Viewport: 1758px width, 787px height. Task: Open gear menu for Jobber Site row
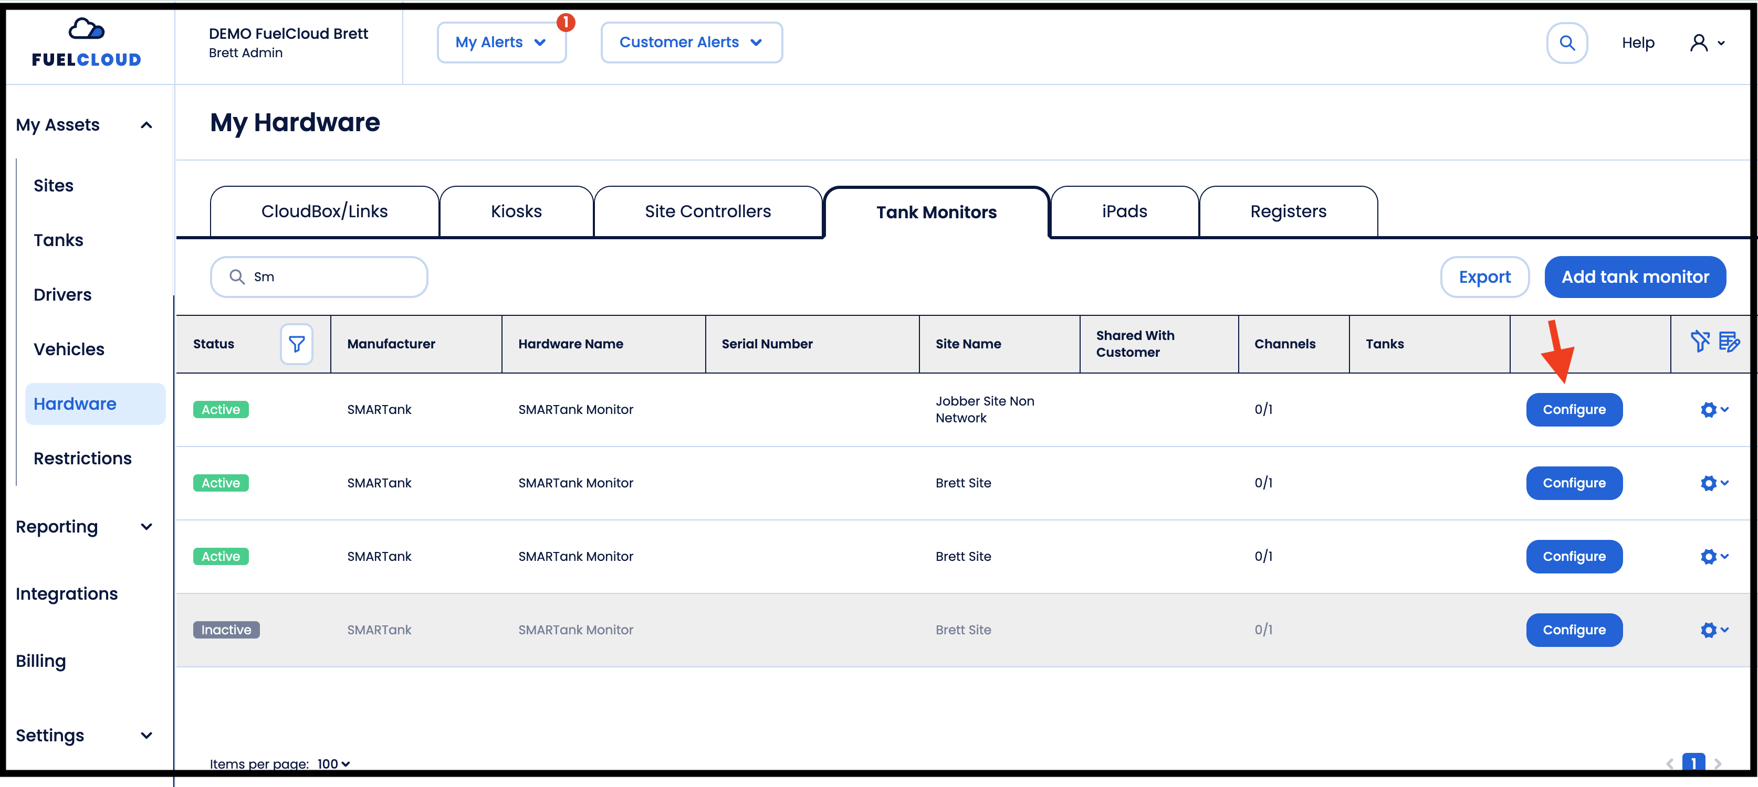(x=1714, y=410)
